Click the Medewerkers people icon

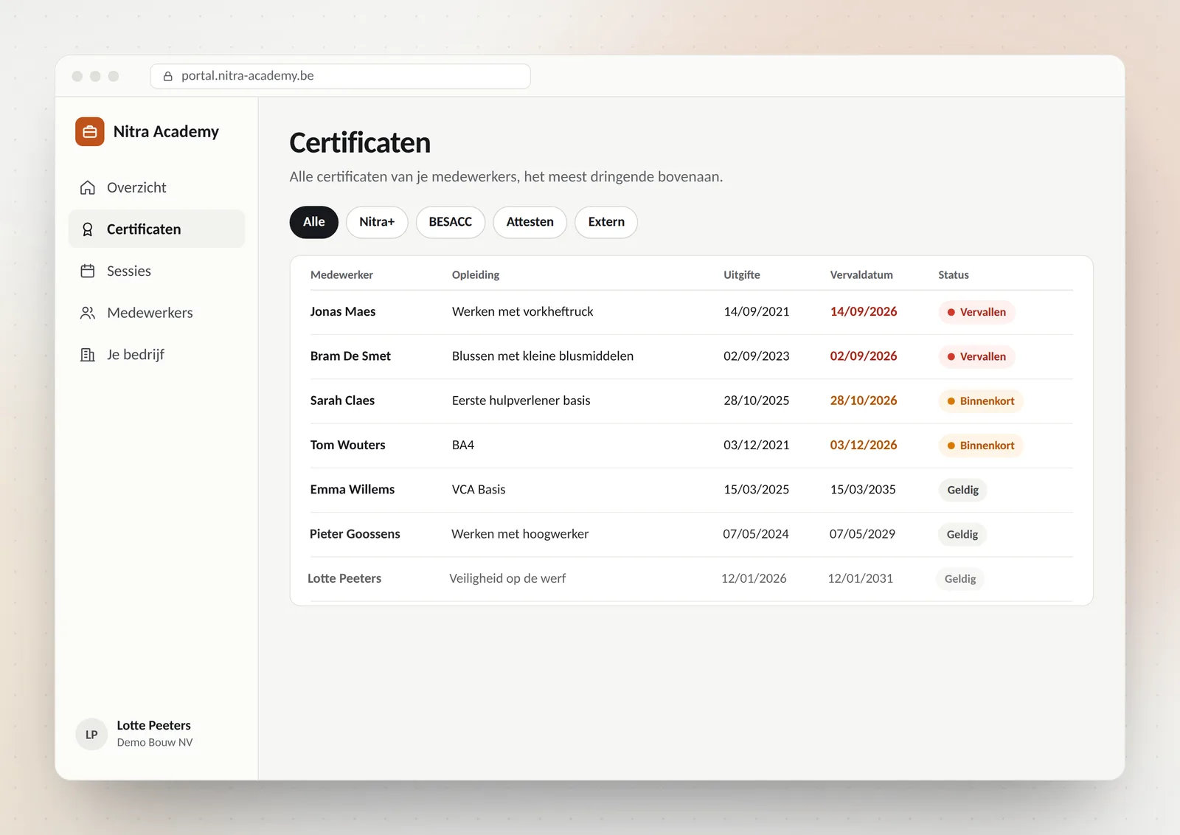coord(88,313)
